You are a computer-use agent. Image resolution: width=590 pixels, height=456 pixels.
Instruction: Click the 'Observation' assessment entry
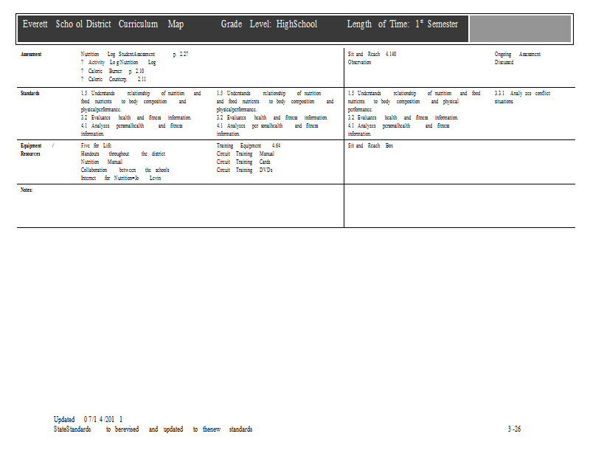point(359,62)
